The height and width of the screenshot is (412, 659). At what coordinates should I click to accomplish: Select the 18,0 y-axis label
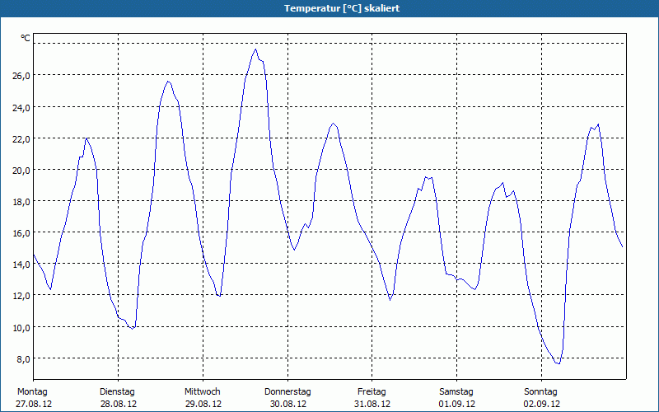coord(21,202)
